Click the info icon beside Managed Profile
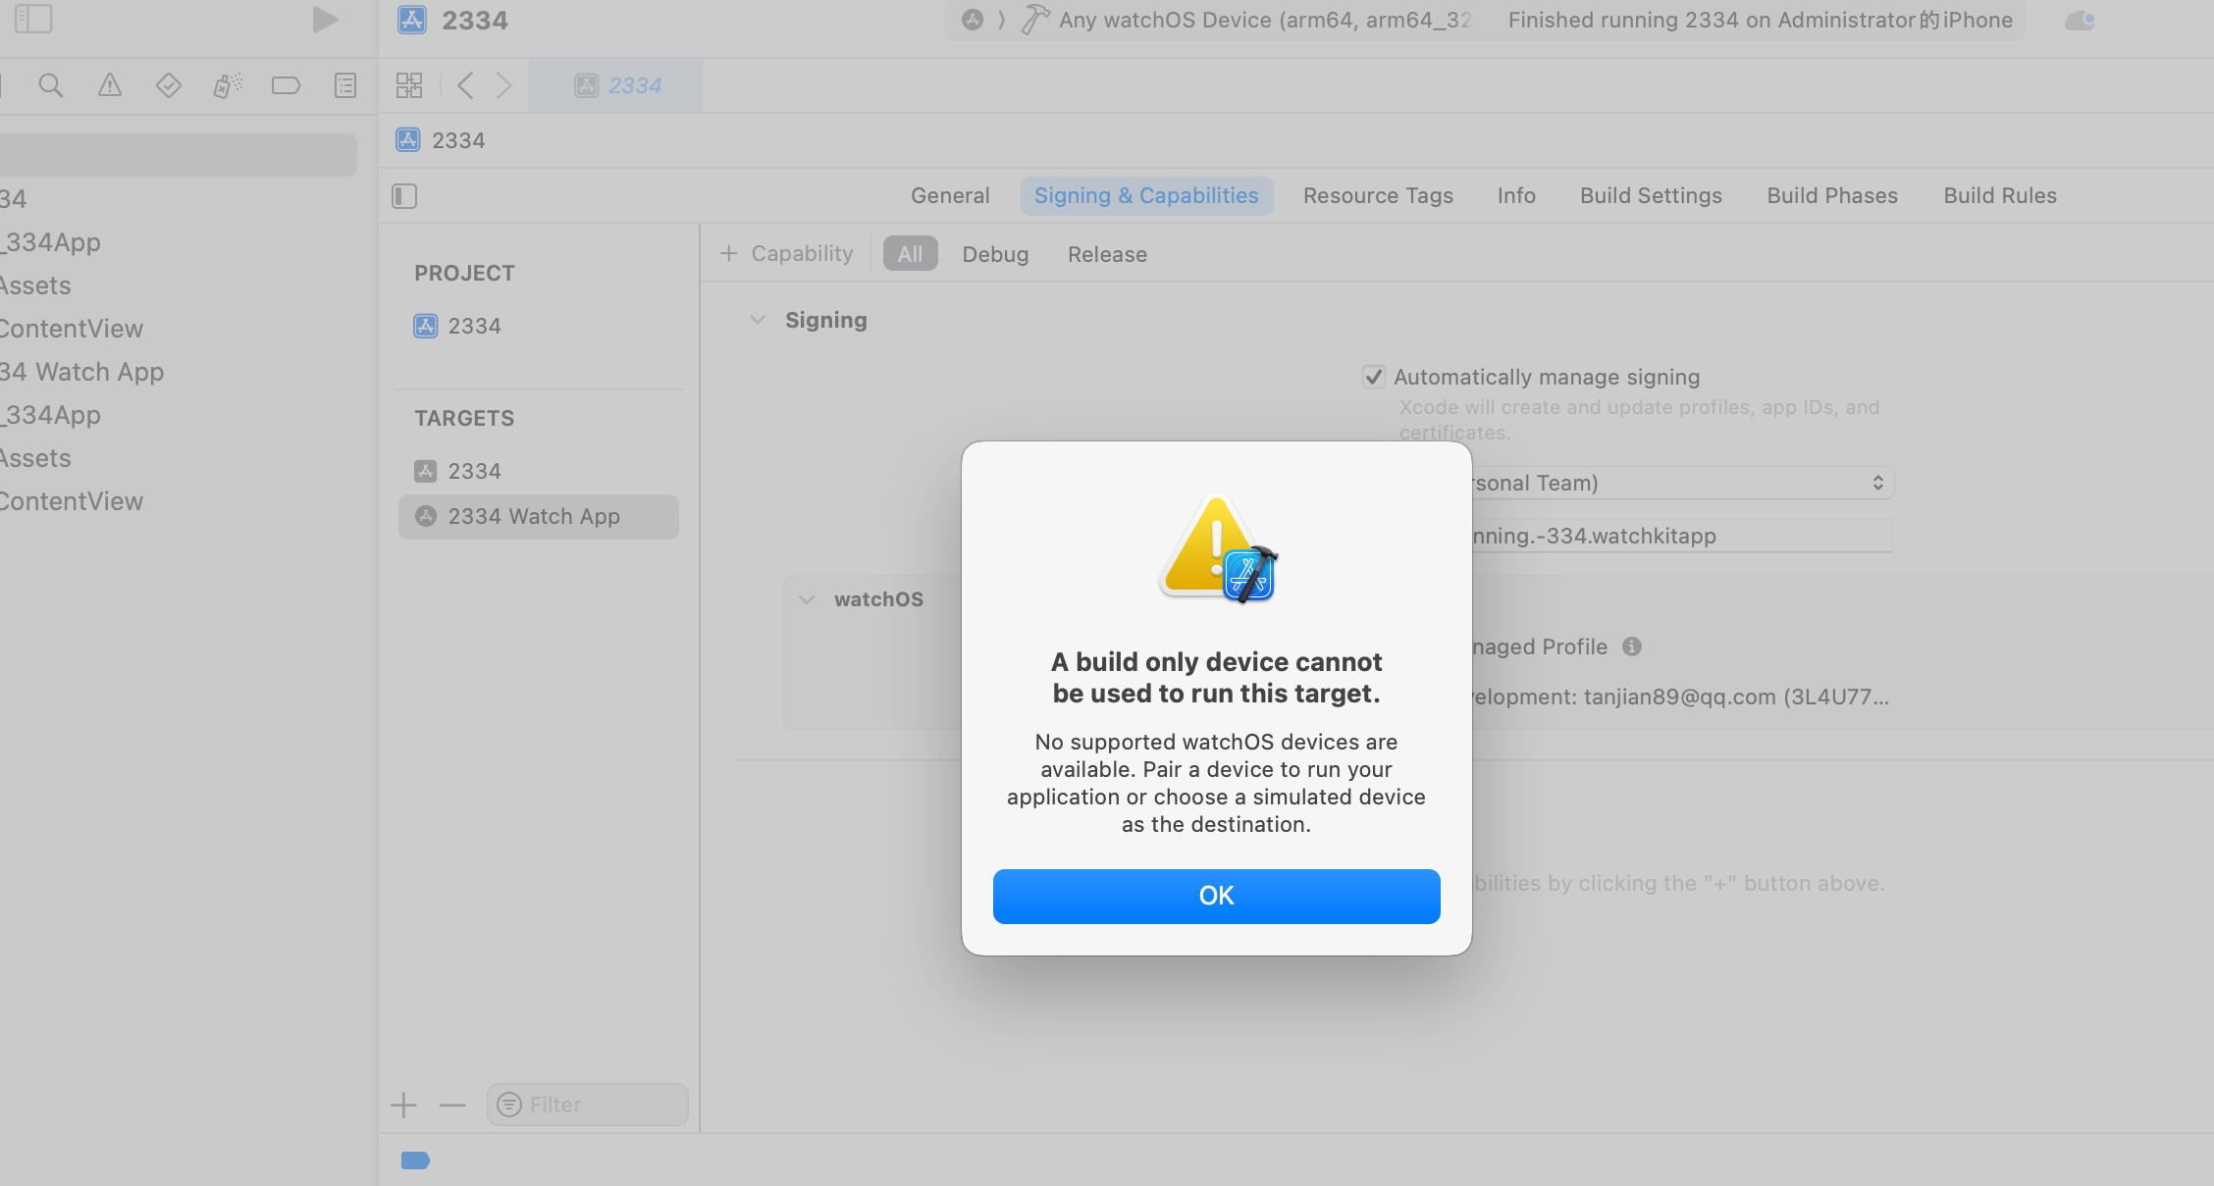Screen dimensions: 2214x1186 (1631, 646)
